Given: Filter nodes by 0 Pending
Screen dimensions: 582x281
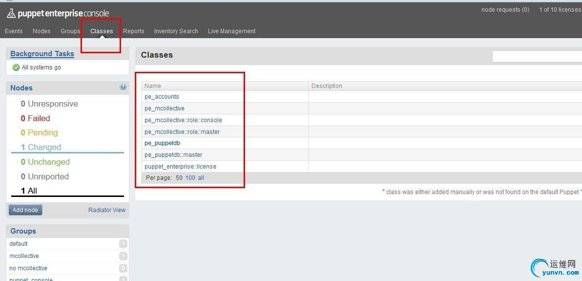Looking at the screenshot, I should pos(40,133).
